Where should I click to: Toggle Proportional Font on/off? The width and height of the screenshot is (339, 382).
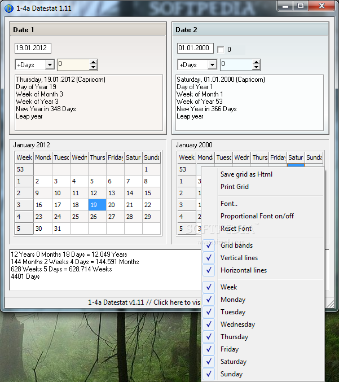pos(263,216)
